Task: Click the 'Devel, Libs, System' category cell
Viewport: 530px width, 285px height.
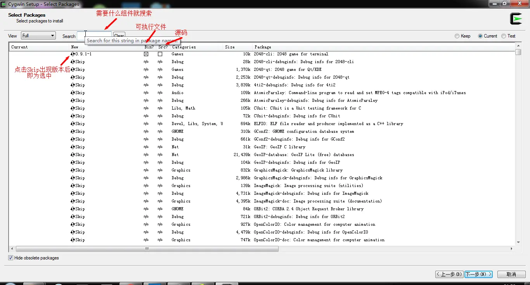Action: pos(197,124)
